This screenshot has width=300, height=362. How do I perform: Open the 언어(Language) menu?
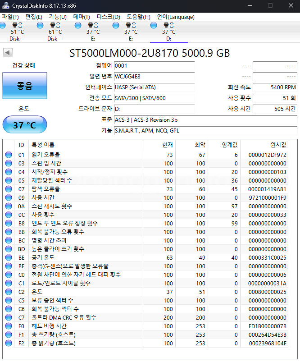coord(176,17)
